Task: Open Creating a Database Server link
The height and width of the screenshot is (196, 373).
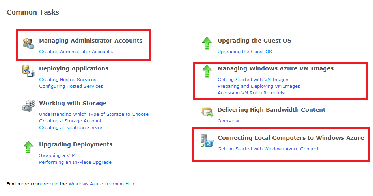Action: 71,128
